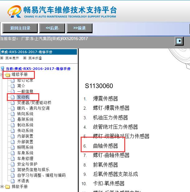This screenshot has height=192, width=190.
Task: Collapse the 维修手册 tree node
Action: [x=2, y=75]
